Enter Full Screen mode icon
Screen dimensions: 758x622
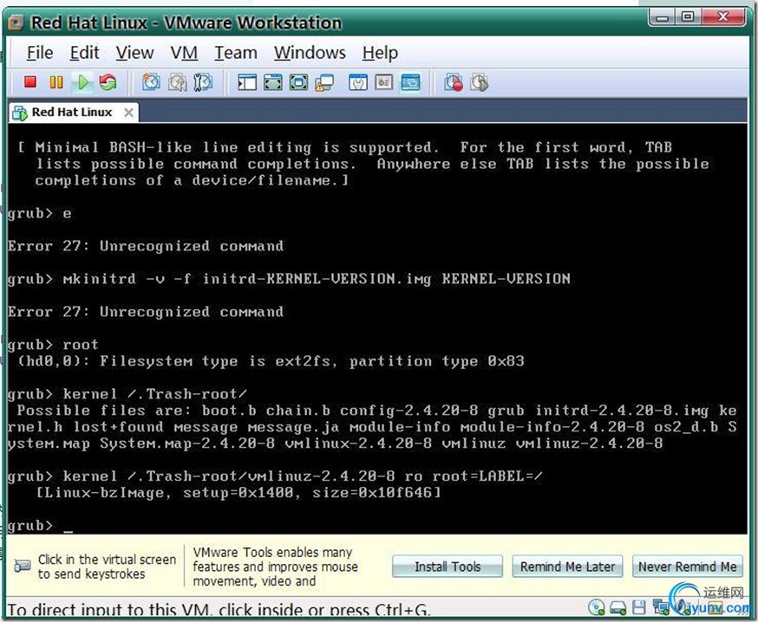click(x=298, y=82)
